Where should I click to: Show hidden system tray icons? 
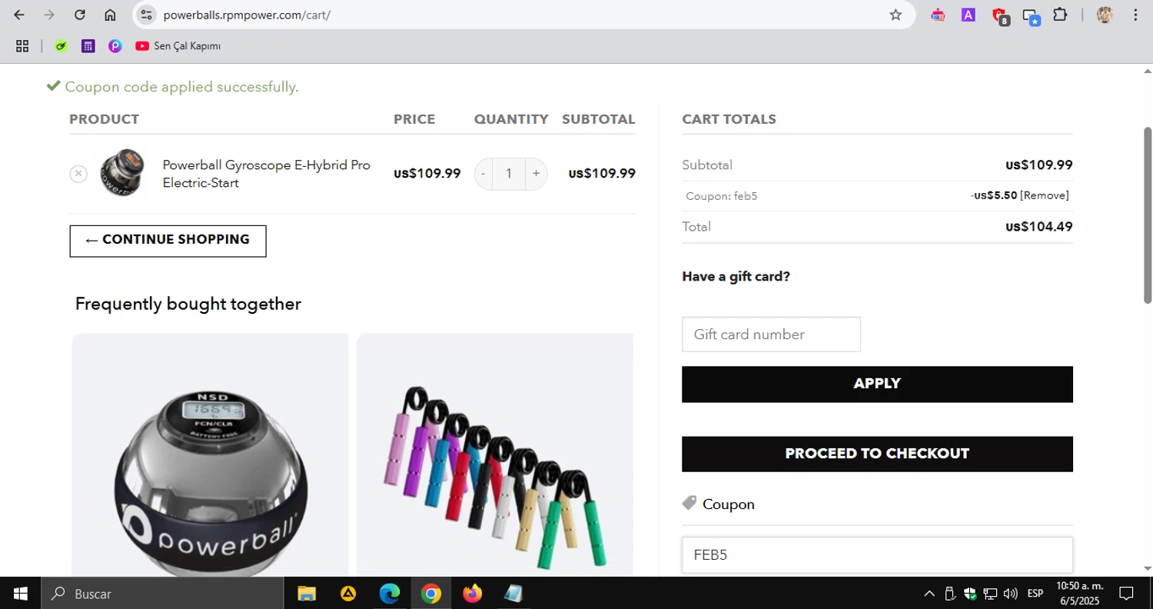click(x=929, y=594)
